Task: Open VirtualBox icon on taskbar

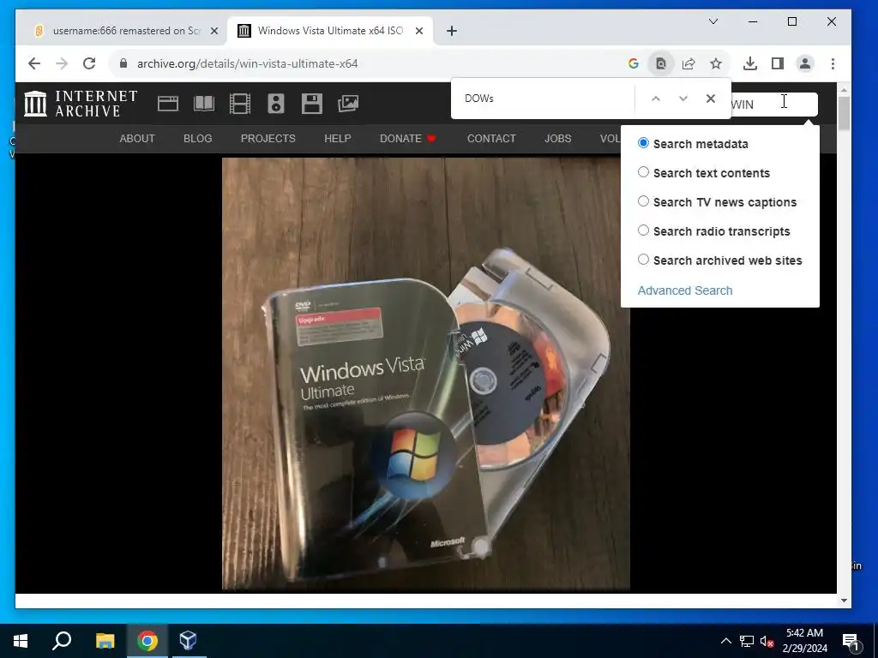Action: tap(188, 641)
